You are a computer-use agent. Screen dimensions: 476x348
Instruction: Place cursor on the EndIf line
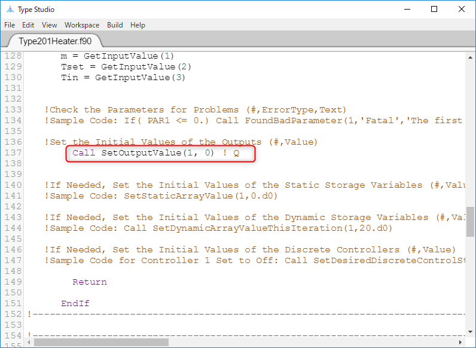click(x=75, y=304)
